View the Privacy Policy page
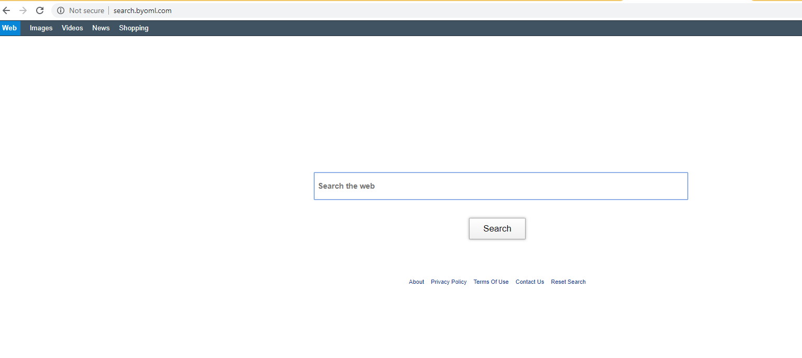Screen dimensions: 802x358 pos(449,282)
